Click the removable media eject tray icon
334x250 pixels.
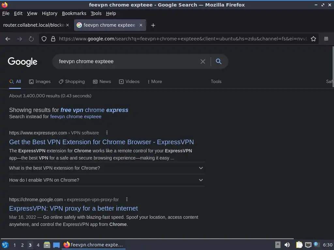[278, 245]
